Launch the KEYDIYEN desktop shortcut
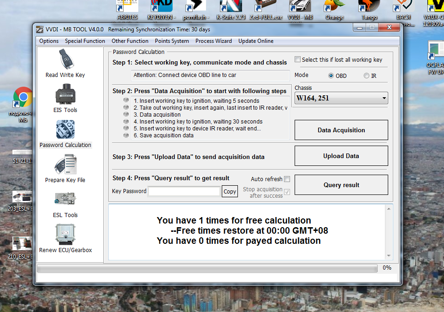 click(161, 10)
